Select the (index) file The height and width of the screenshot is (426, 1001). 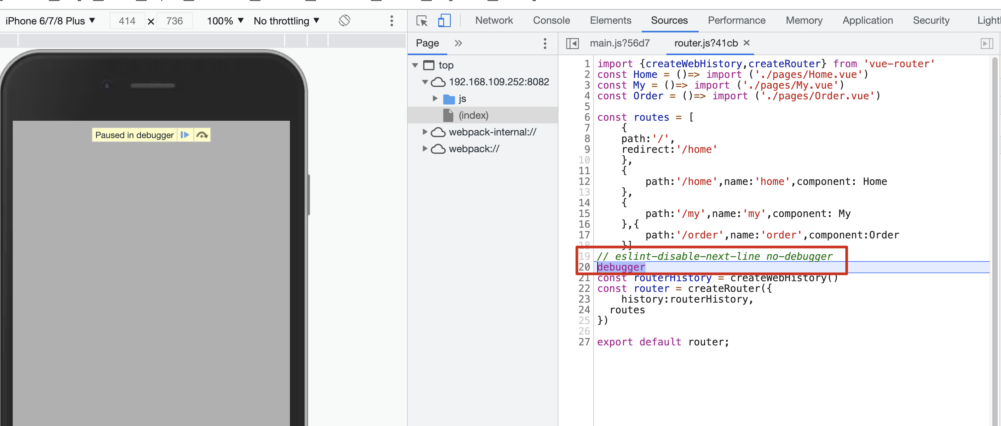pos(473,115)
